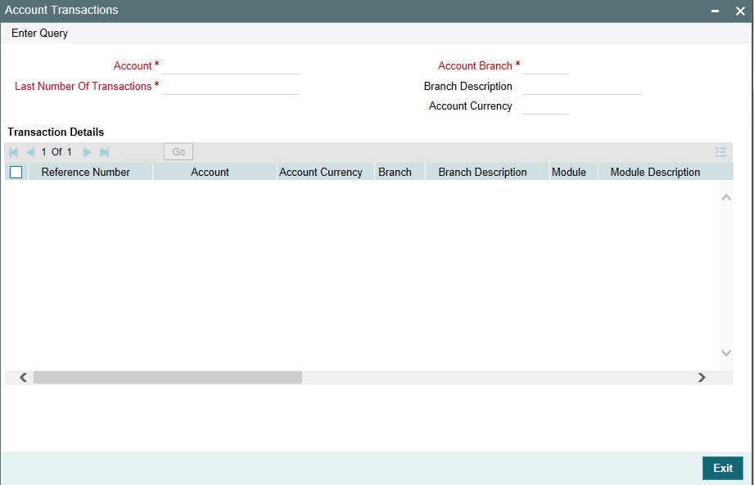
Task: Click the Branch Description input field
Action: click(582, 87)
